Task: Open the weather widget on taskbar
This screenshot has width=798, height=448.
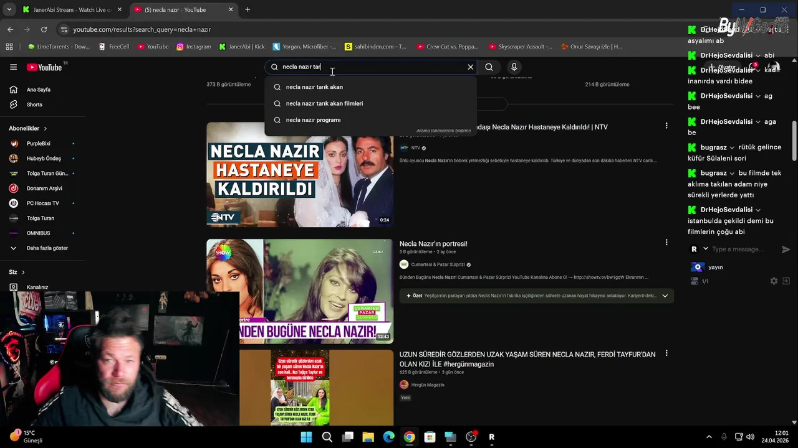Action: click(x=26, y=437)
